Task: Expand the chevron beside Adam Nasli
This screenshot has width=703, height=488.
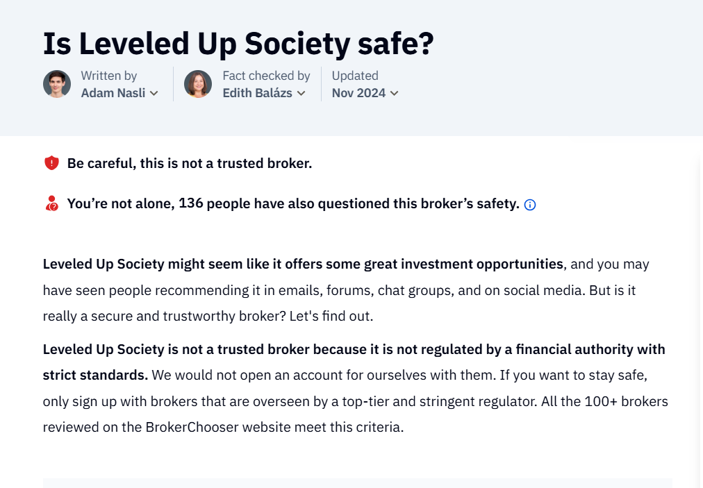Action: (x=154, y=93)
